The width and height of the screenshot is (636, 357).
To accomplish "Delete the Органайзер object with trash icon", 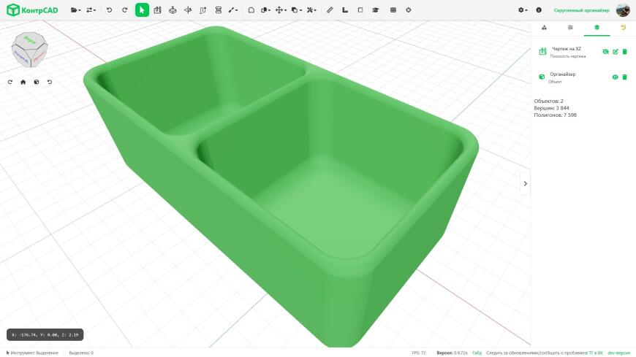I will pyautogui.click(x=624, y=77).
